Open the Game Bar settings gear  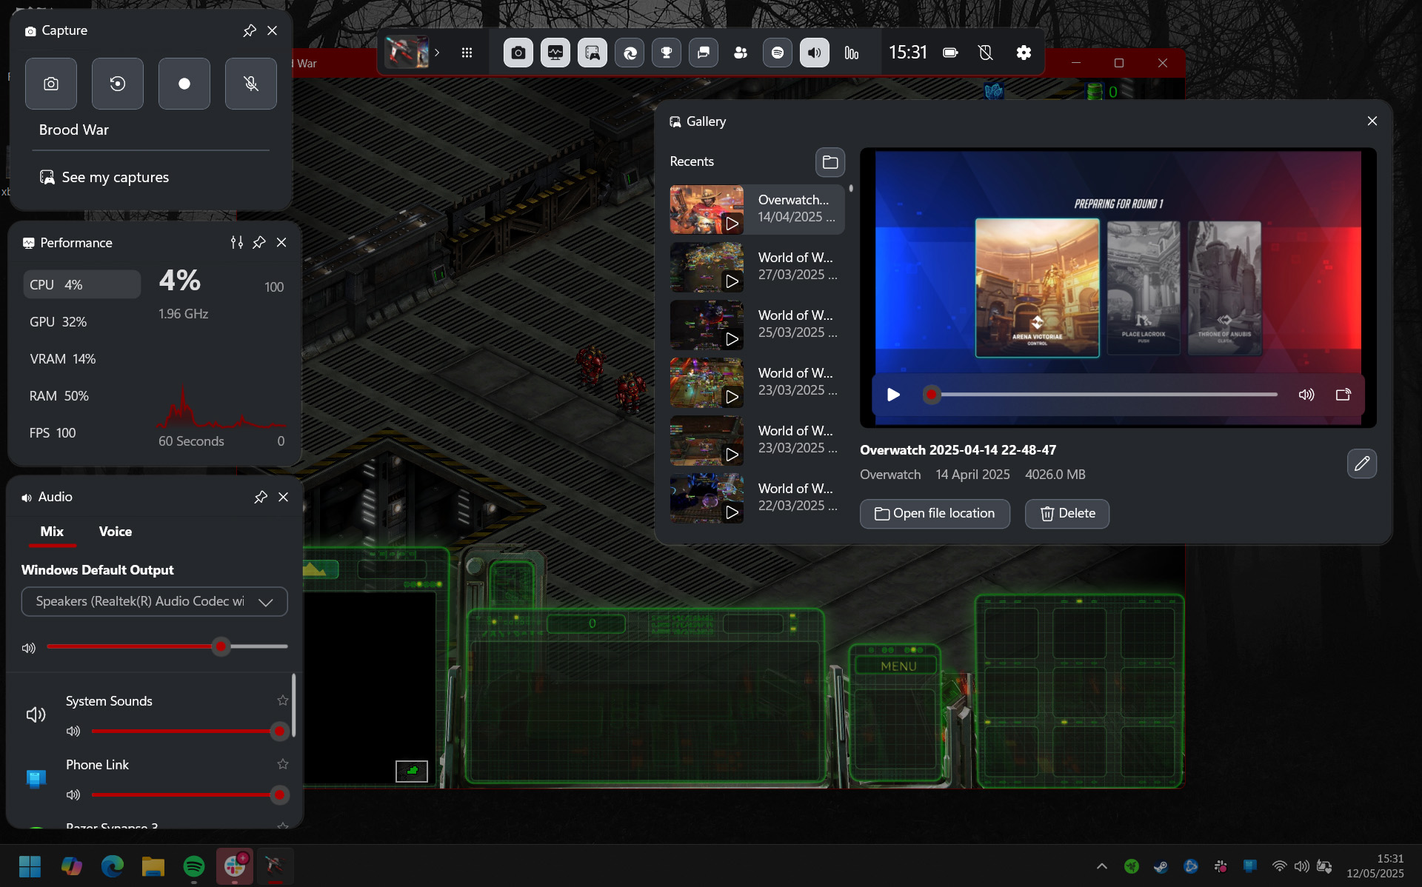pyautogui.click(x=1024, y=53)
